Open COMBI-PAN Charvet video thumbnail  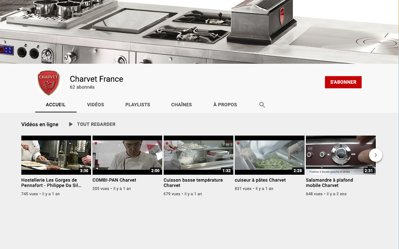[x=127, y=155]
